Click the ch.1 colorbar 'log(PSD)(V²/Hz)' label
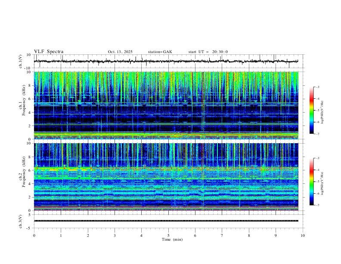 322,112
